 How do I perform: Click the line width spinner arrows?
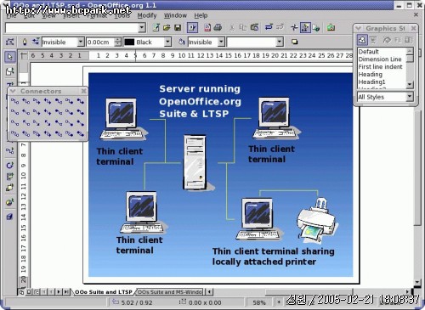pos(118,42)
